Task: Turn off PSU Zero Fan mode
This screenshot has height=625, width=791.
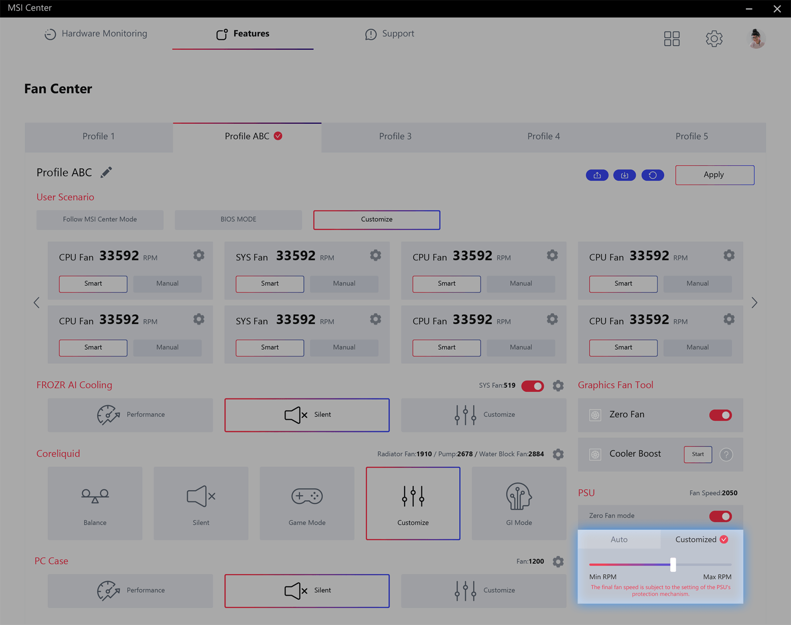Action: point(720,516)
